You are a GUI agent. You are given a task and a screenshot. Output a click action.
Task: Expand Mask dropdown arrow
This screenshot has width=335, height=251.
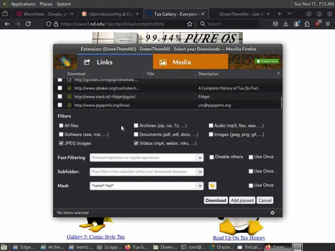click(x=200, y=186)
